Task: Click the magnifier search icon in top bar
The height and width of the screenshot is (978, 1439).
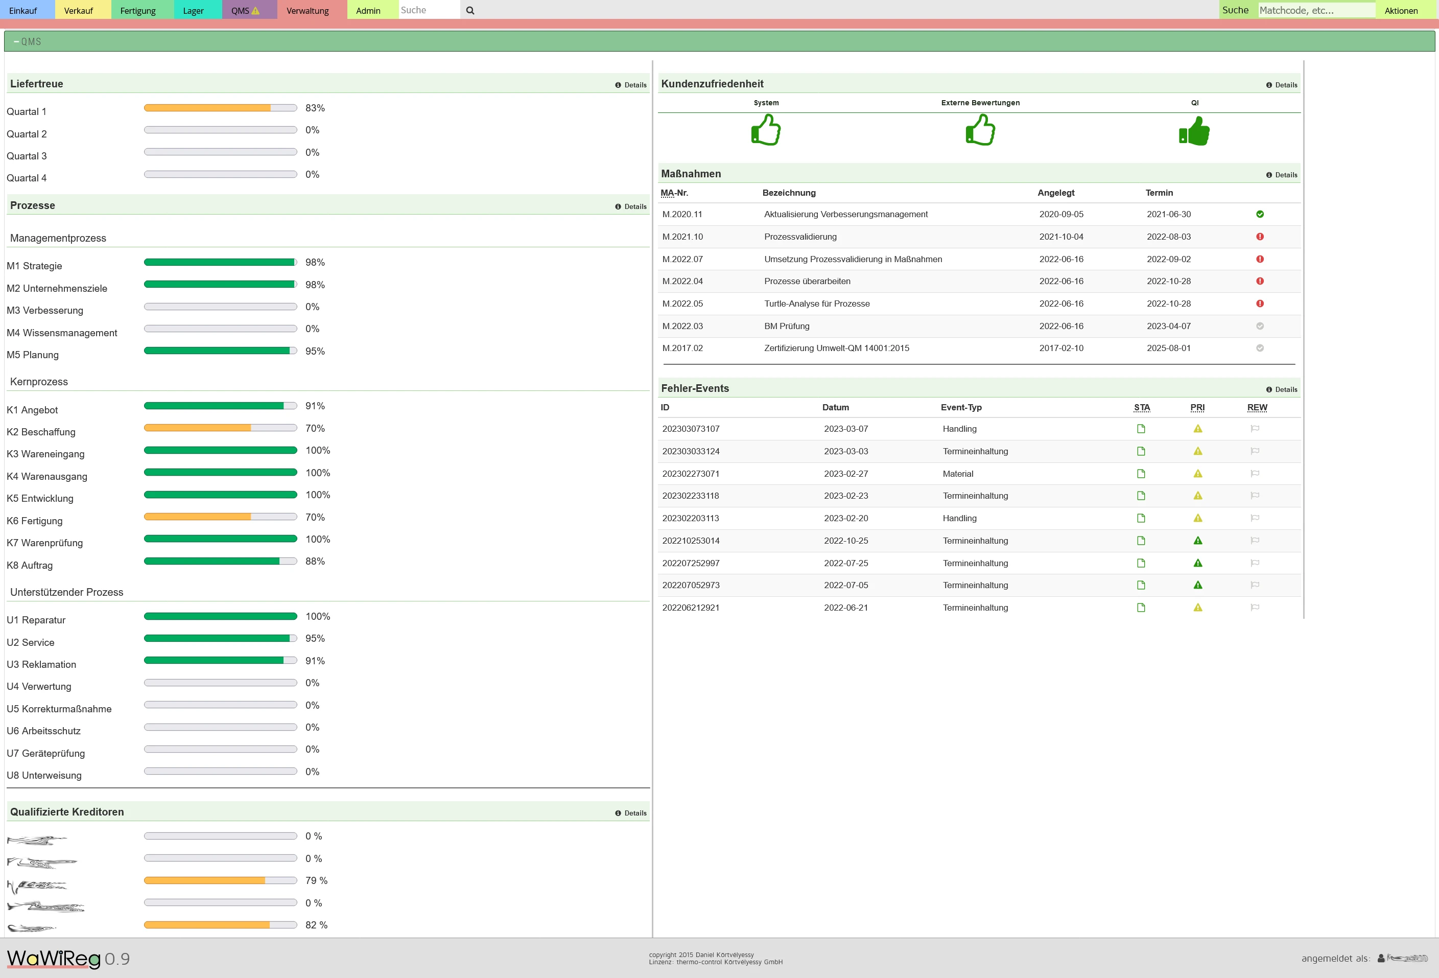Action: click(470, 11)
